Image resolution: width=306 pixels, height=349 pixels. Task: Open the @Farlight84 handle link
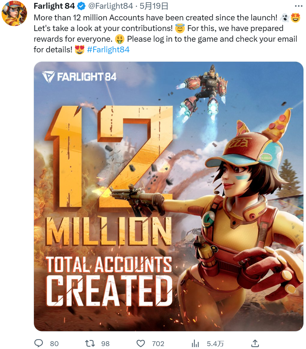point(111,6)
